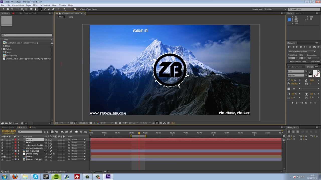This screenshot has width=321, height=180.
Task: Click the current timecode 0:00:53:09
Action: coord(9,131)
